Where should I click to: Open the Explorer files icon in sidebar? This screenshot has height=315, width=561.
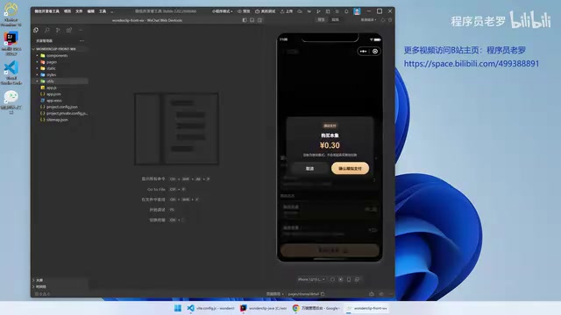(x=36, y=30)
